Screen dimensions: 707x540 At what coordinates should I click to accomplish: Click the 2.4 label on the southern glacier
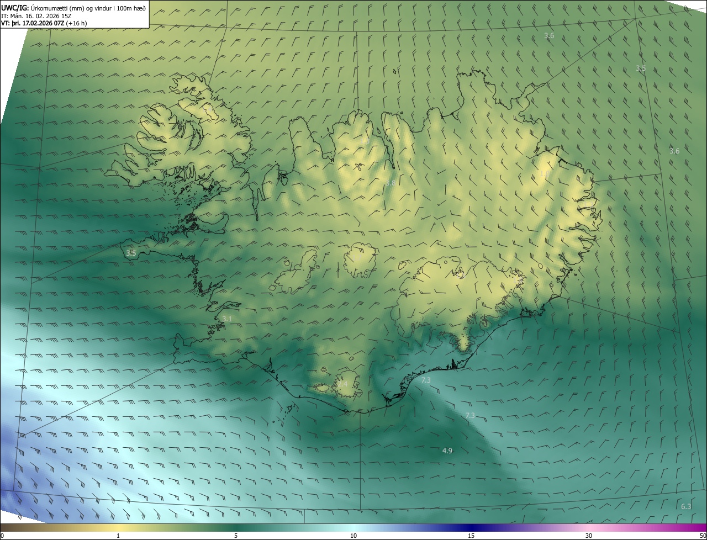tap(343, 383)
